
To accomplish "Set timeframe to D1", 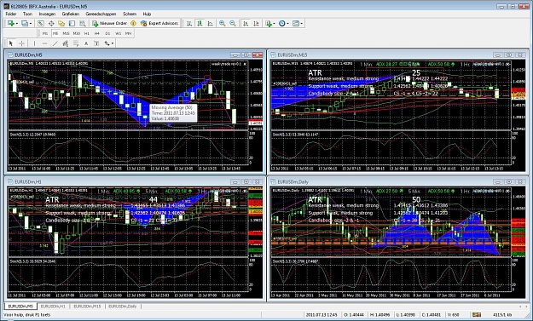I will [x=107, y=33].
